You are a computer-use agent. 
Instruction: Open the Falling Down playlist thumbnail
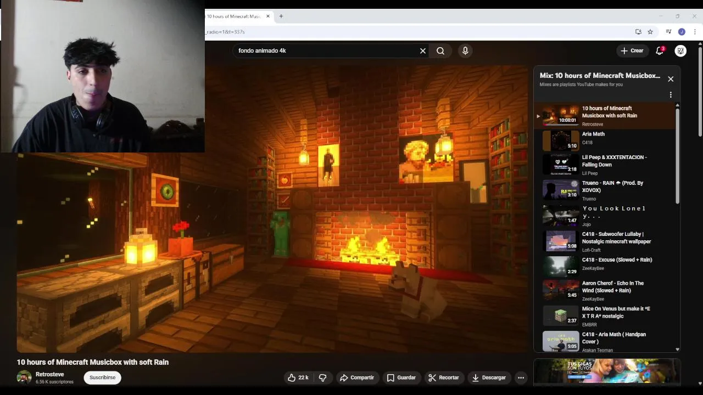coord(561,164)
